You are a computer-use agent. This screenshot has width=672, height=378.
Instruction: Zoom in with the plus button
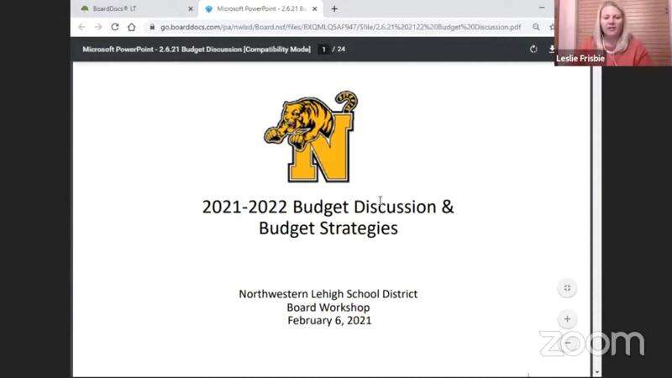[x=567, y=319]
